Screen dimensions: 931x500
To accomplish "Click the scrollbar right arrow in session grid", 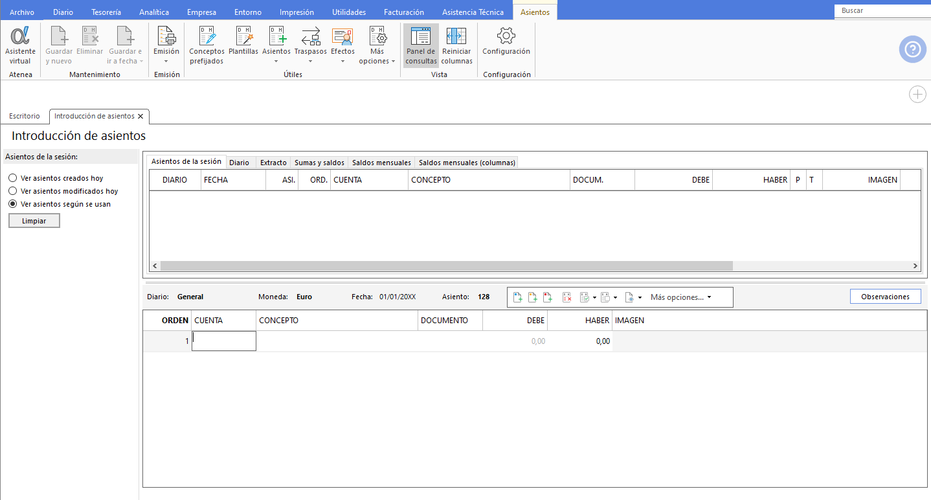I will click(915, 266).
